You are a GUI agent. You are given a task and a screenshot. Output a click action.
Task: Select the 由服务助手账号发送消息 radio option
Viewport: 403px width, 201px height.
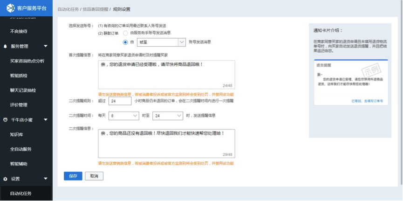tap(125, 33)
